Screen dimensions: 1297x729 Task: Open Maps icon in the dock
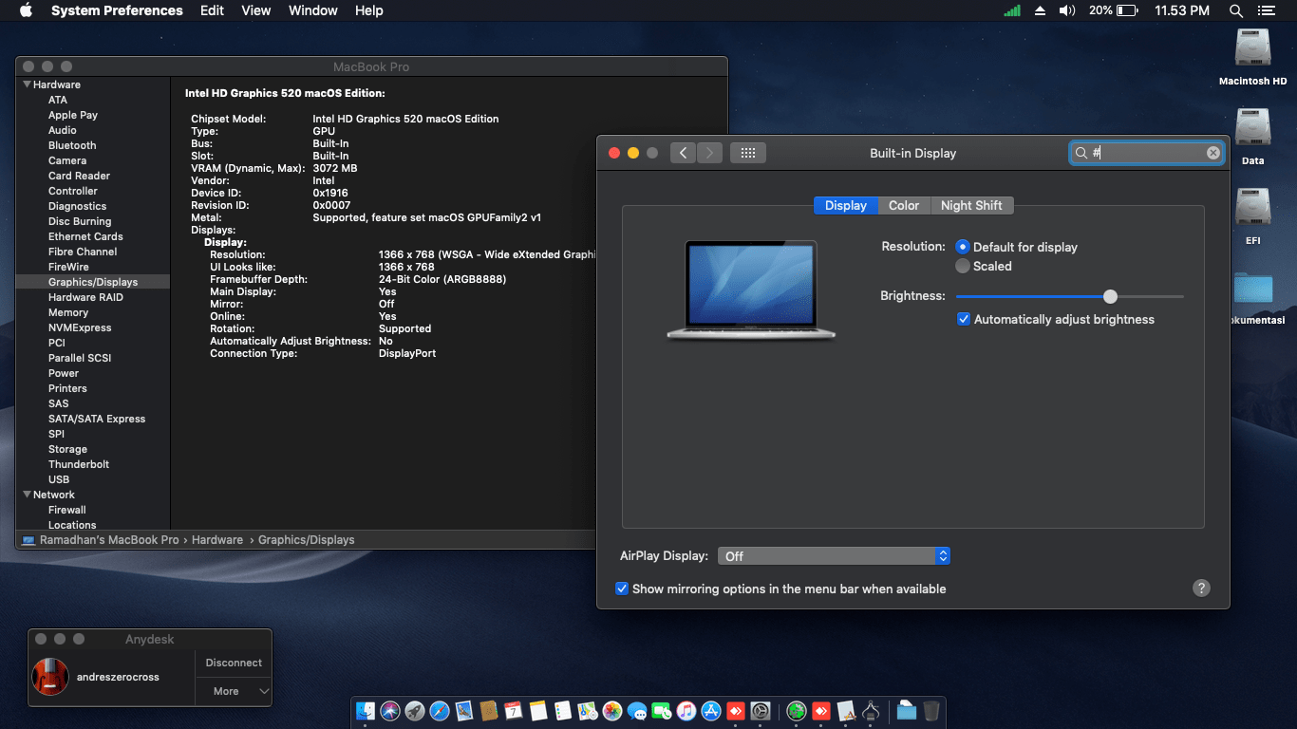[588, 711]
